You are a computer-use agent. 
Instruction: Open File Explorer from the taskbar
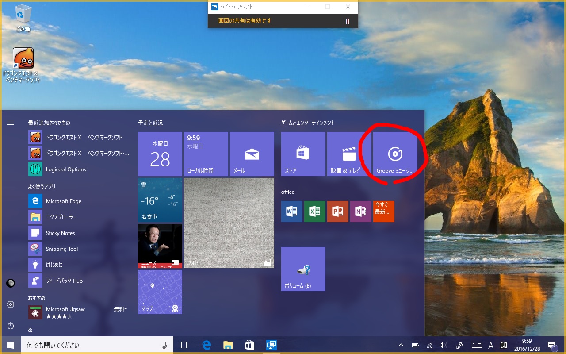[x=228, y=345]
